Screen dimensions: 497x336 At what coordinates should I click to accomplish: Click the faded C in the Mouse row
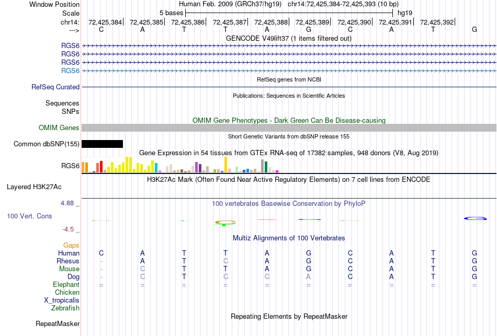tap(143, 269)
